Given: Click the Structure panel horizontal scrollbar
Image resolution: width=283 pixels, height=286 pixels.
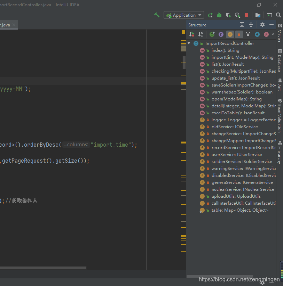Looking at the screenshot, I should [219, 276].
